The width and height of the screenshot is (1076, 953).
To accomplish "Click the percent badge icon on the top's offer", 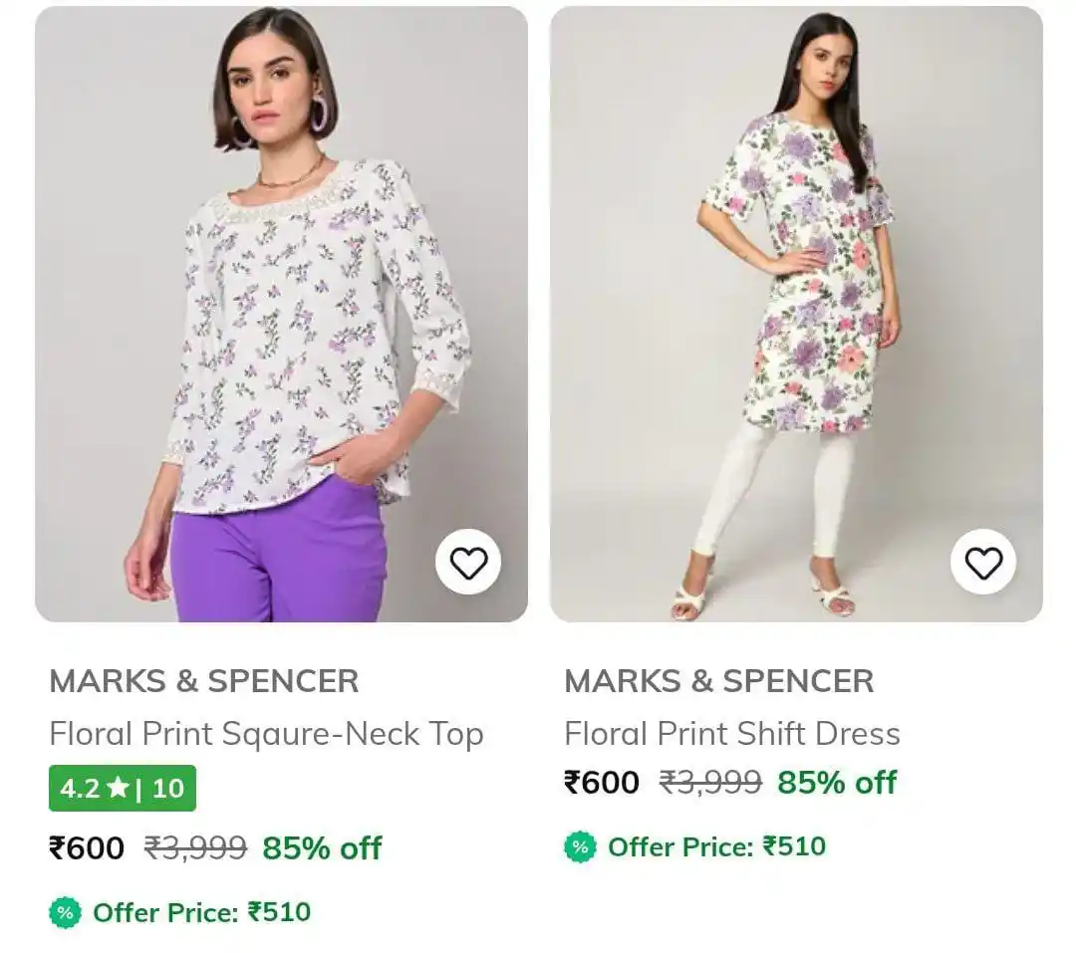I will [63, 912].
